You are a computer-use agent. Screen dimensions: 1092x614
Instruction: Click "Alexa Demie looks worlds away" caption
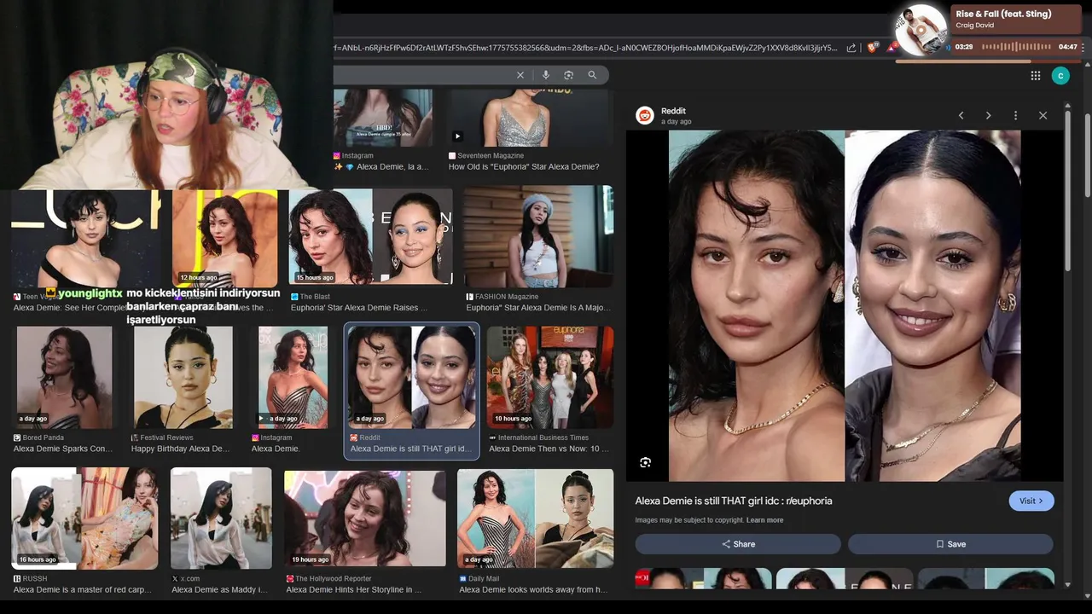coord(533,589)
